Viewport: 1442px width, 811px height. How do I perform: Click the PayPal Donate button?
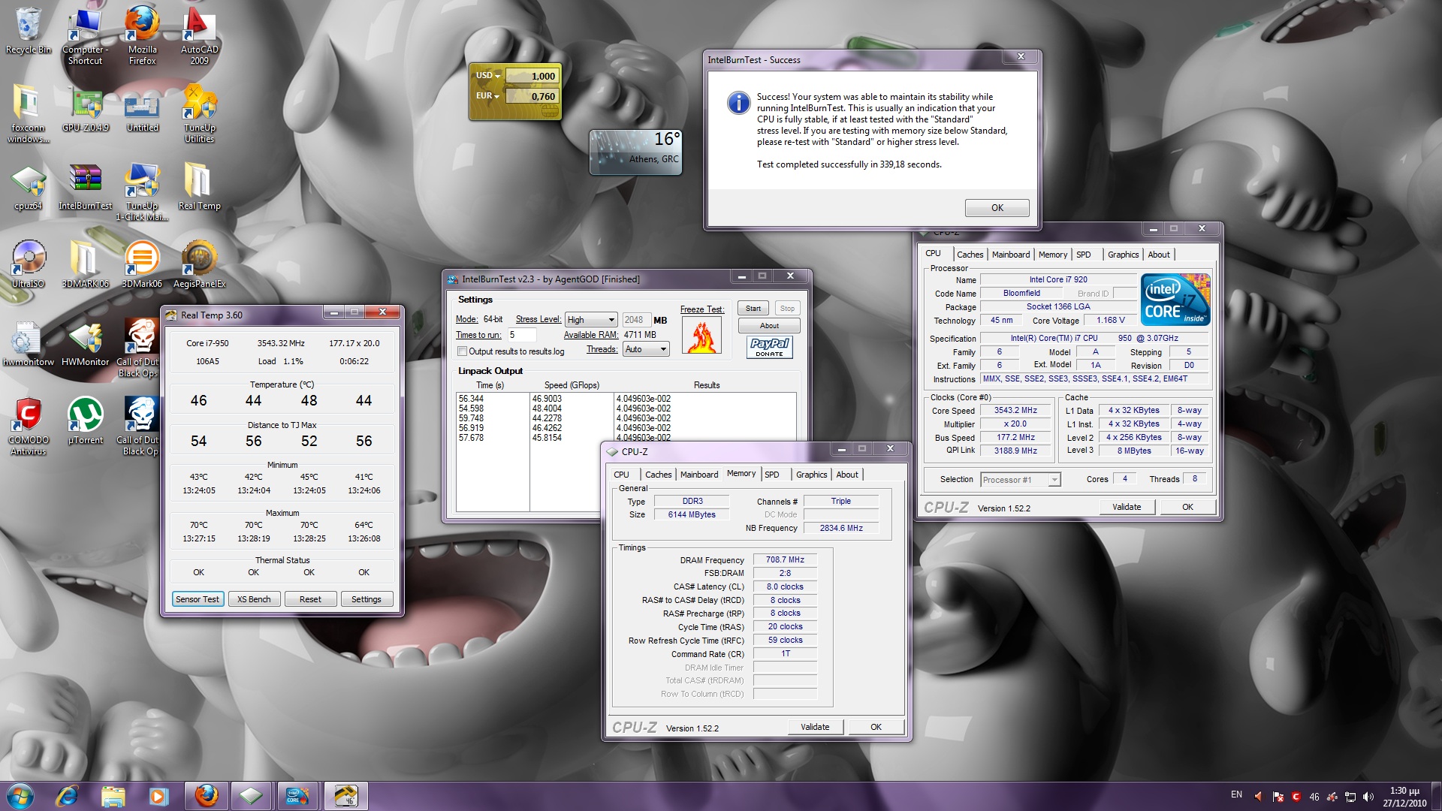click(x=769, y=347)
